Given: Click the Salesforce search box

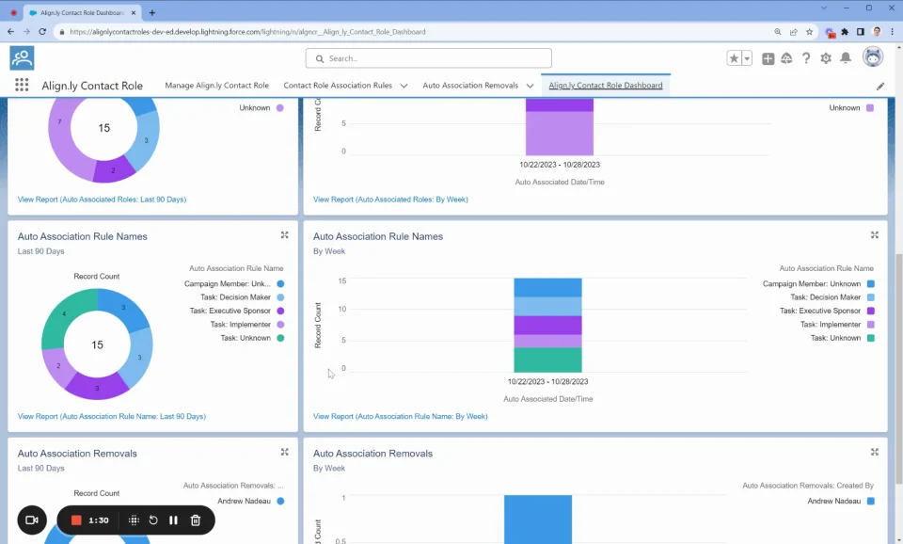Looking at the screenshot, I should pos(429,58).
